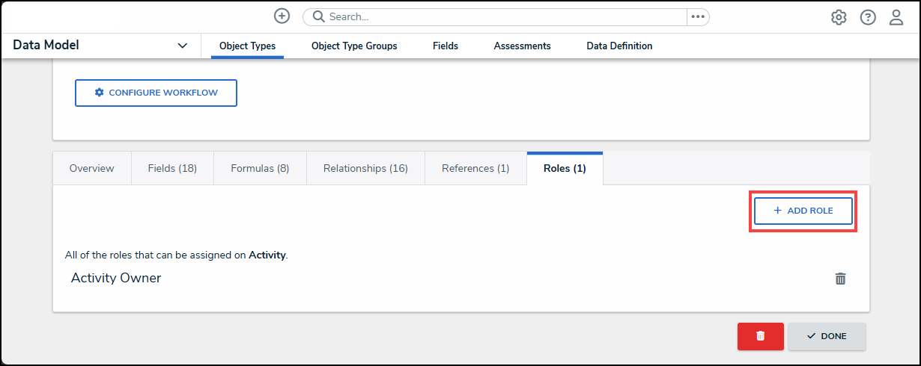Click the Configure Workflow button
Screen dimensions: 921x366
[156, 93]
